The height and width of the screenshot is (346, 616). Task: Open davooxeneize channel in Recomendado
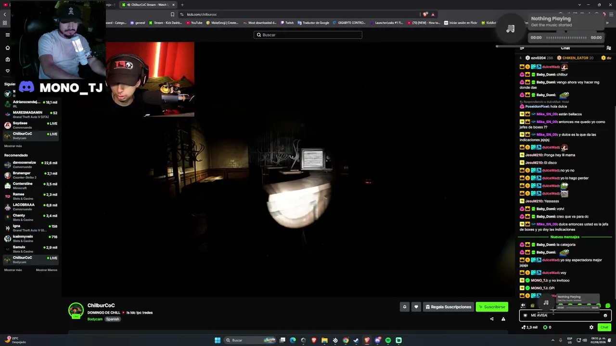click(x=31, y=164)
